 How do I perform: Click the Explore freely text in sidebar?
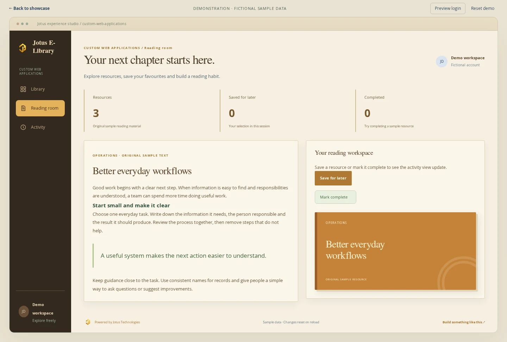click(x=44, y=321)
